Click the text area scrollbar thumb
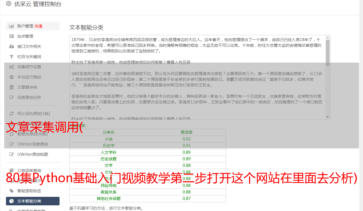Viewport: 363px width, 211px height. [x=328, y=53]
